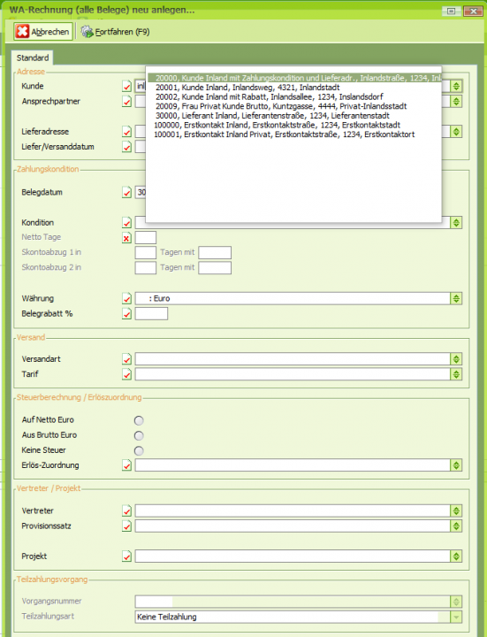This screenshot has height=637, width=487.
Task: Open the Projekt dropdown arrow
Action: click(456, 556)
